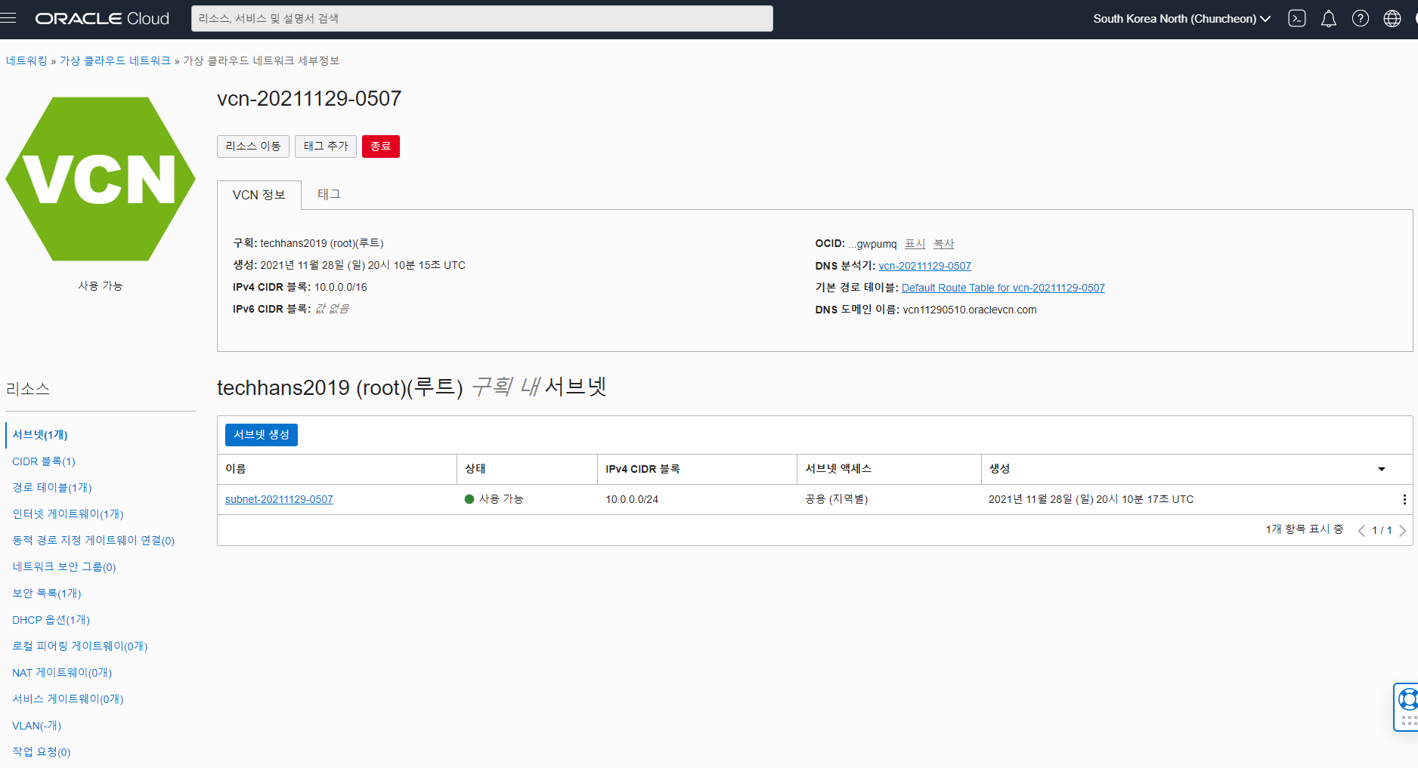Click the 서브넷 생성 button

[262, 435]
